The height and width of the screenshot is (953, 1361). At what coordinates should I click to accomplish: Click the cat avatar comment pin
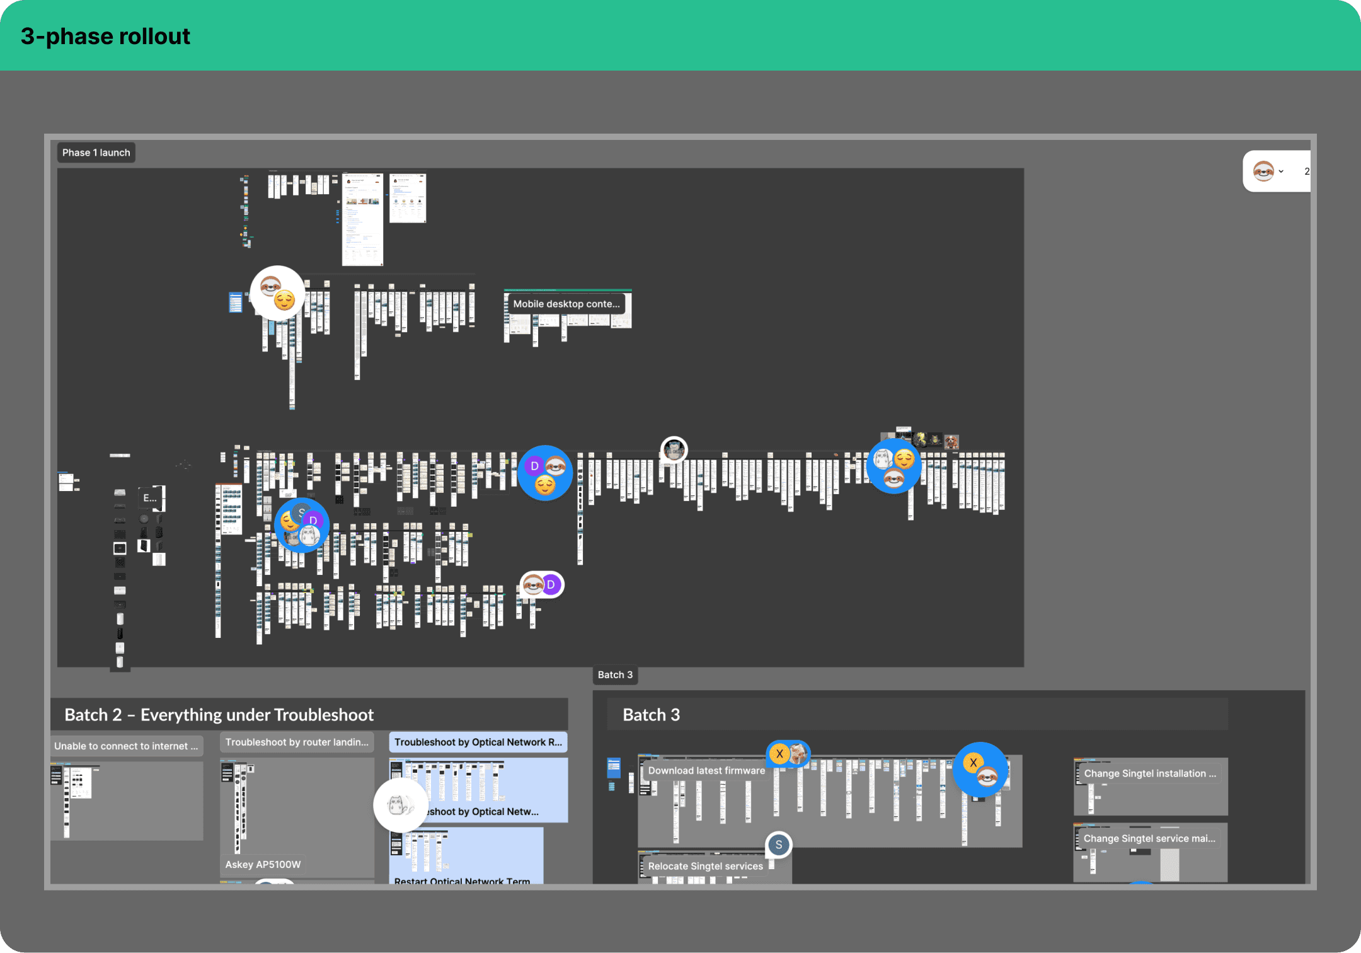pyautogui.click(x=401, y=805)
